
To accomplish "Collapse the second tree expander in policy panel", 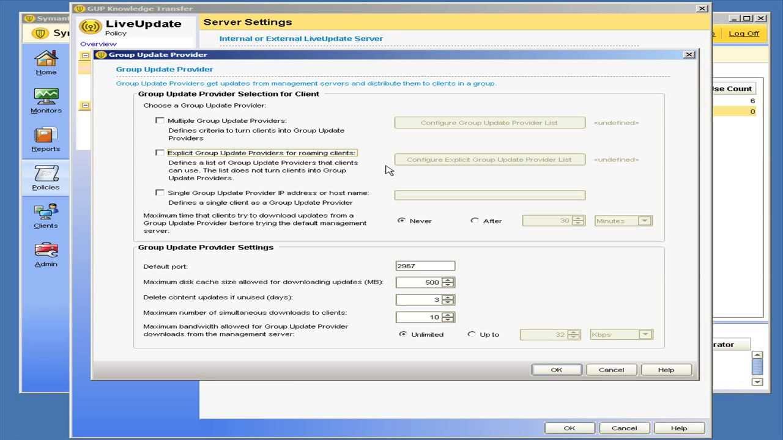I will [86, 106].
